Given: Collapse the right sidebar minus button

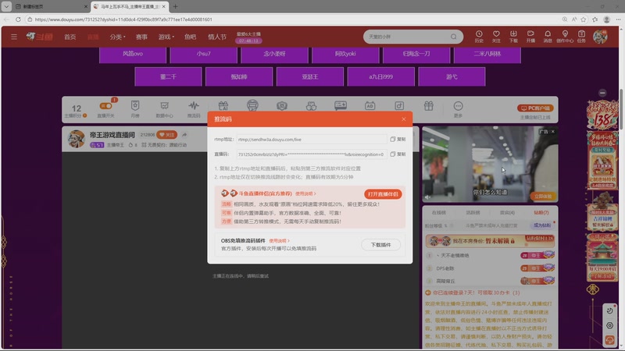Looking at the screenshot, I should [602, 93].
